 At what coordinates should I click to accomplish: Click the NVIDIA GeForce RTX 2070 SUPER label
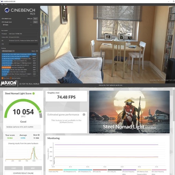click(x=20, y=127)
